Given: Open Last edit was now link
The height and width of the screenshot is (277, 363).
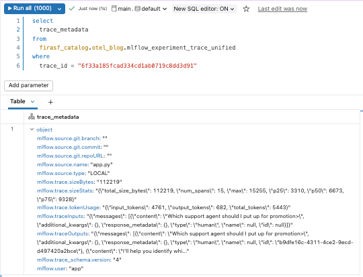Looking at the screenshot, I should point(282,9).
